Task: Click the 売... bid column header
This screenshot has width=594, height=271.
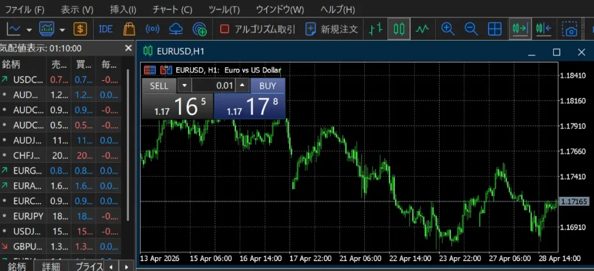Action: pyautogui.click(x=60, y=64)
